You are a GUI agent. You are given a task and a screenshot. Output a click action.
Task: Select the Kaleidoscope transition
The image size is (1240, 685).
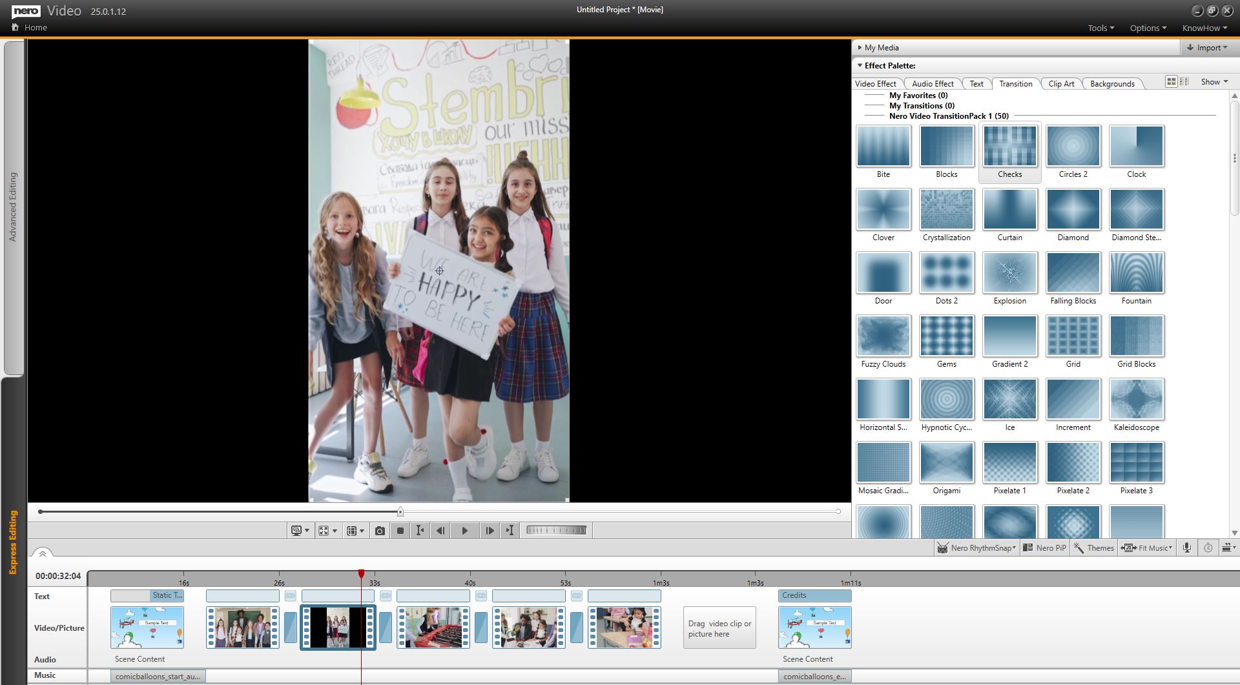[1137, 406]
